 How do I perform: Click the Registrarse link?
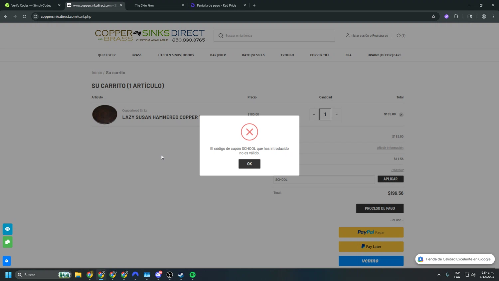tap(380, 36)
